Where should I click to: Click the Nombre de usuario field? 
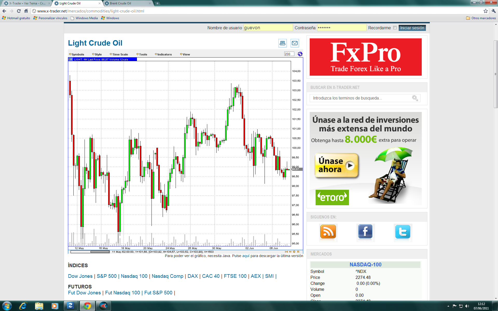(x=268, y=28)
